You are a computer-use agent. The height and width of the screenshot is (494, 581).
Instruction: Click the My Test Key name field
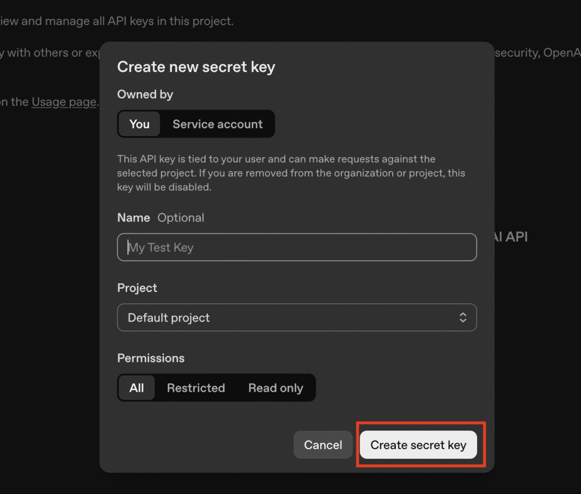pos(297,247)
